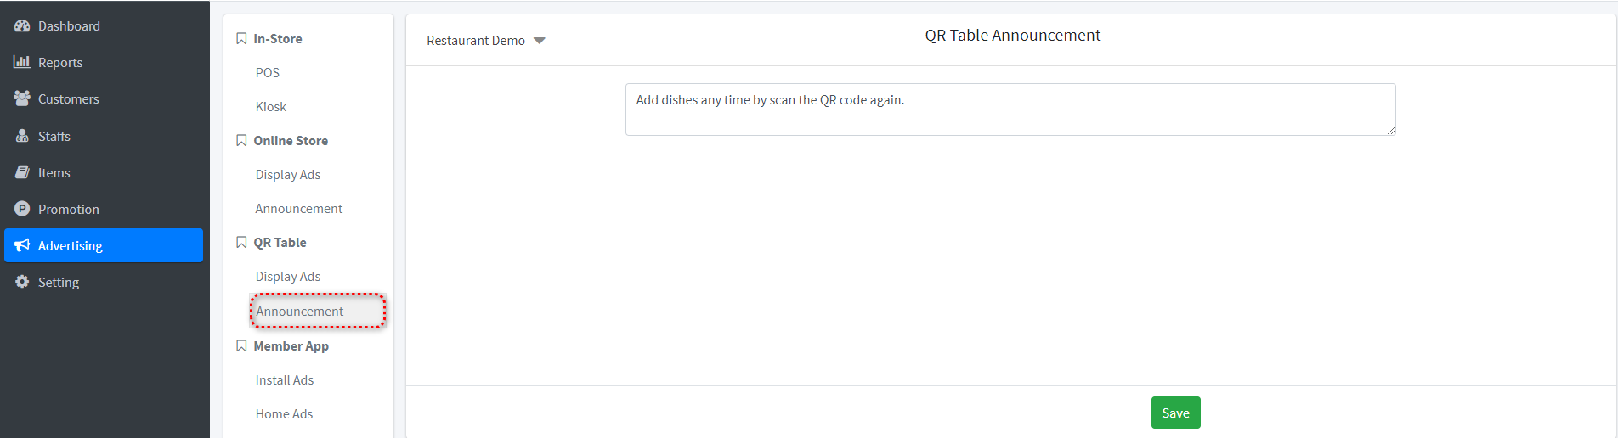
Task: Click the Customers people icon
Action: [22, 98]
